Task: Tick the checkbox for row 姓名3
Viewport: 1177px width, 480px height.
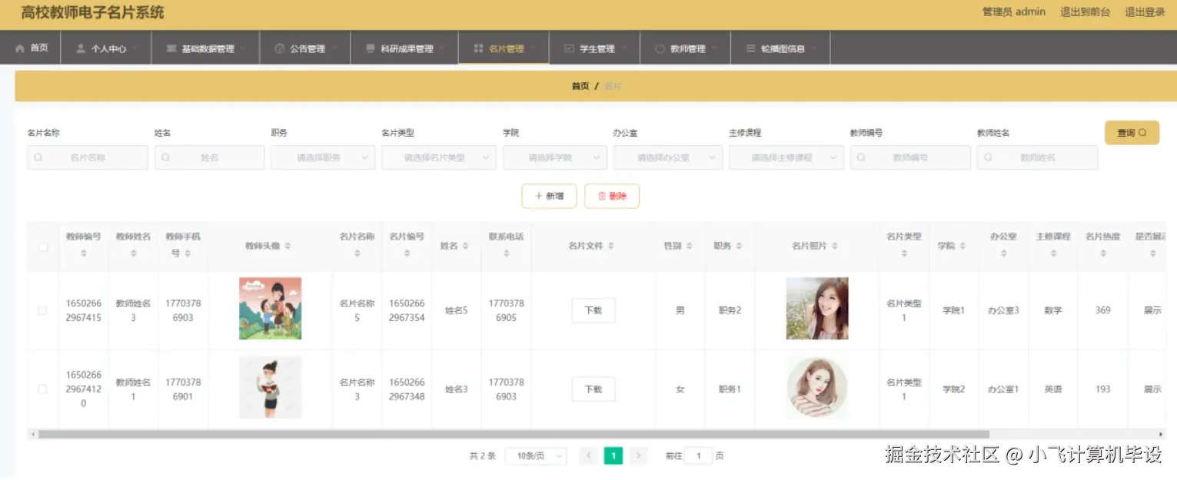Action: point(43,389)
